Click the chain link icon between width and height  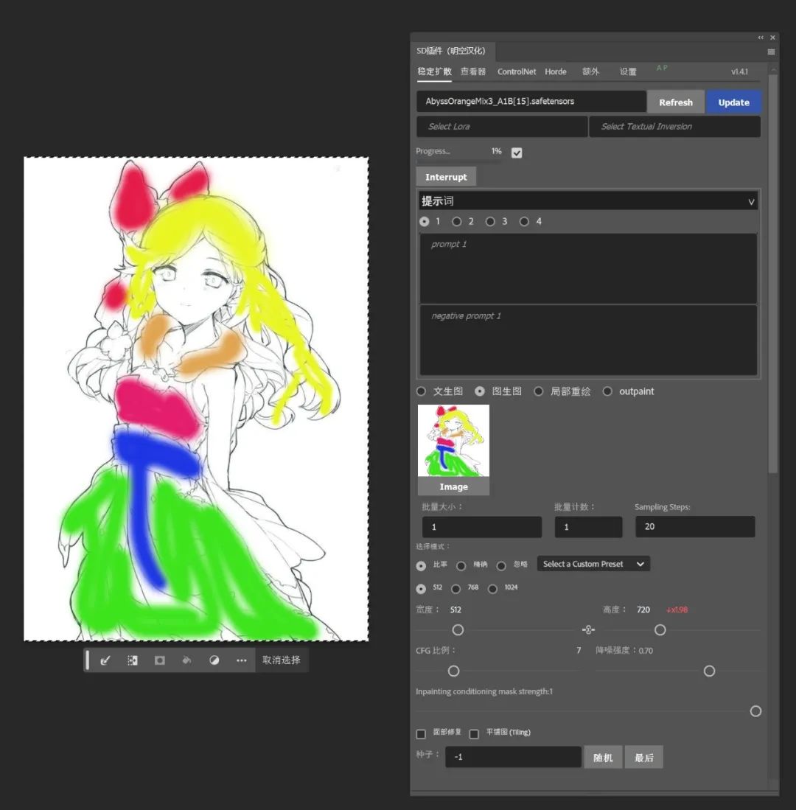[x=588, y=629]
